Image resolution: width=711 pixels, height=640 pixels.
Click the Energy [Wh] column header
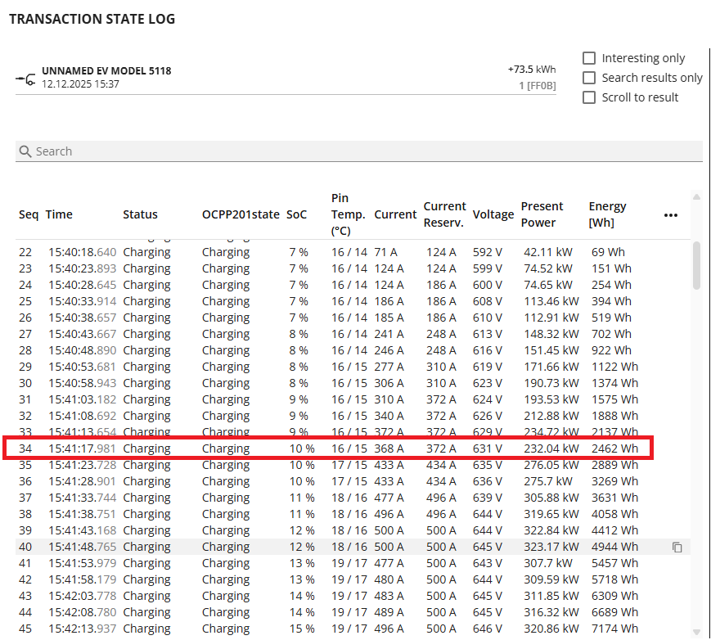click(x=607, y=214)
